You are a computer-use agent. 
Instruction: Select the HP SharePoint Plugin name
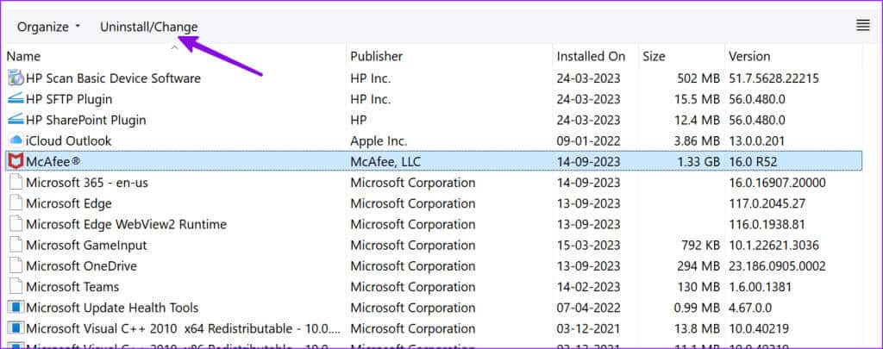(x=85, y=120)
